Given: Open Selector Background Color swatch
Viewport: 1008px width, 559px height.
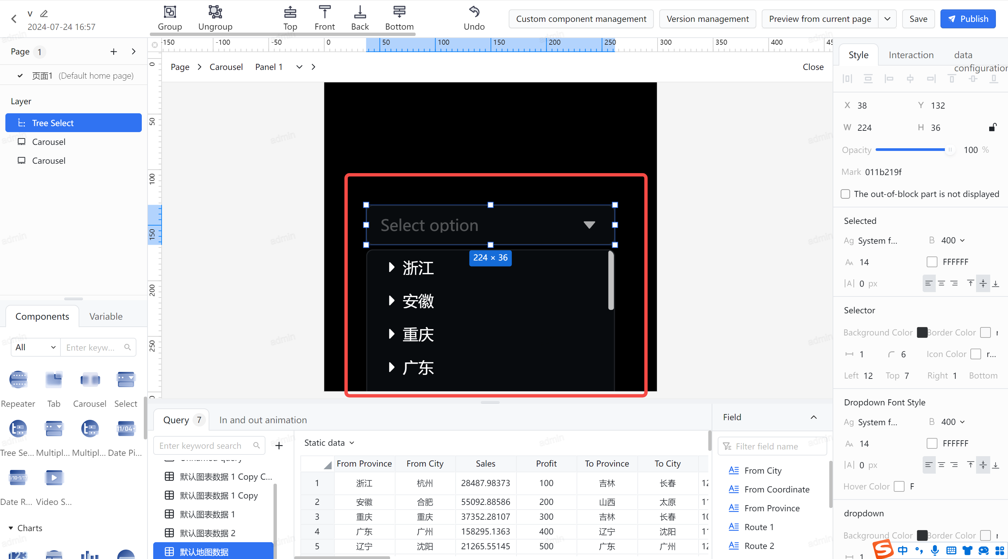Looking at the screenshot, I should click(x=922, y=332).
